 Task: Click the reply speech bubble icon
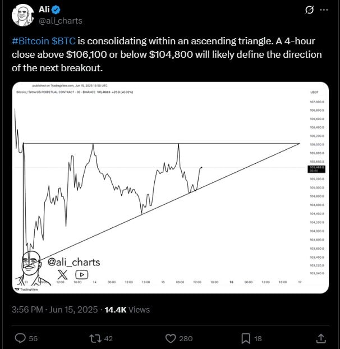20,338
